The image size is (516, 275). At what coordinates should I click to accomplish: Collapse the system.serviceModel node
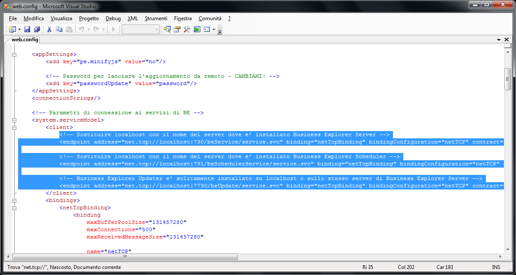tap(14, 120)
